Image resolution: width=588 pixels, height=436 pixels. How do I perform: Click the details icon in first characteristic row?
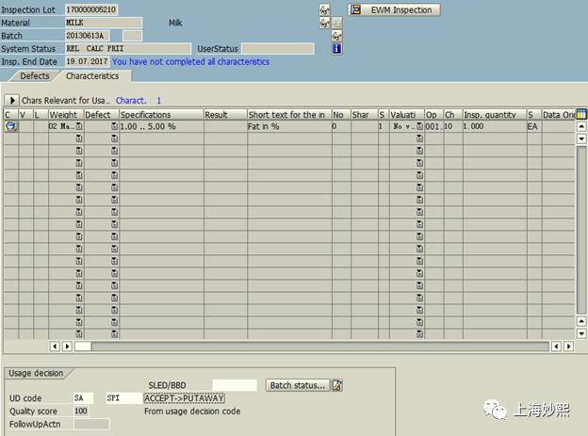point(10,126)
